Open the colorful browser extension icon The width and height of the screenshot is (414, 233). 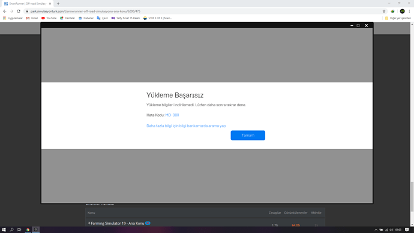click(x=392, y=11)
